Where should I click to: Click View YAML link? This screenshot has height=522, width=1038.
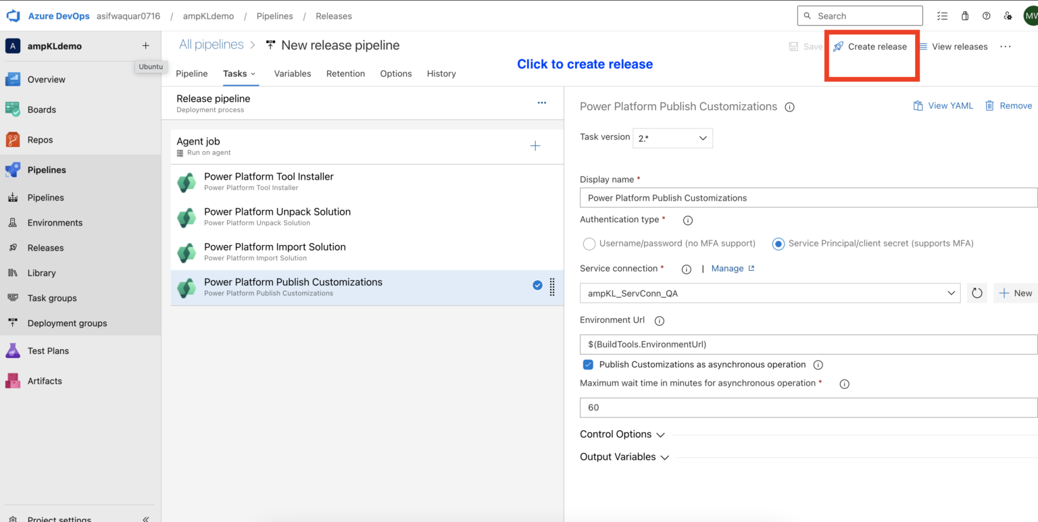point(943,106)
